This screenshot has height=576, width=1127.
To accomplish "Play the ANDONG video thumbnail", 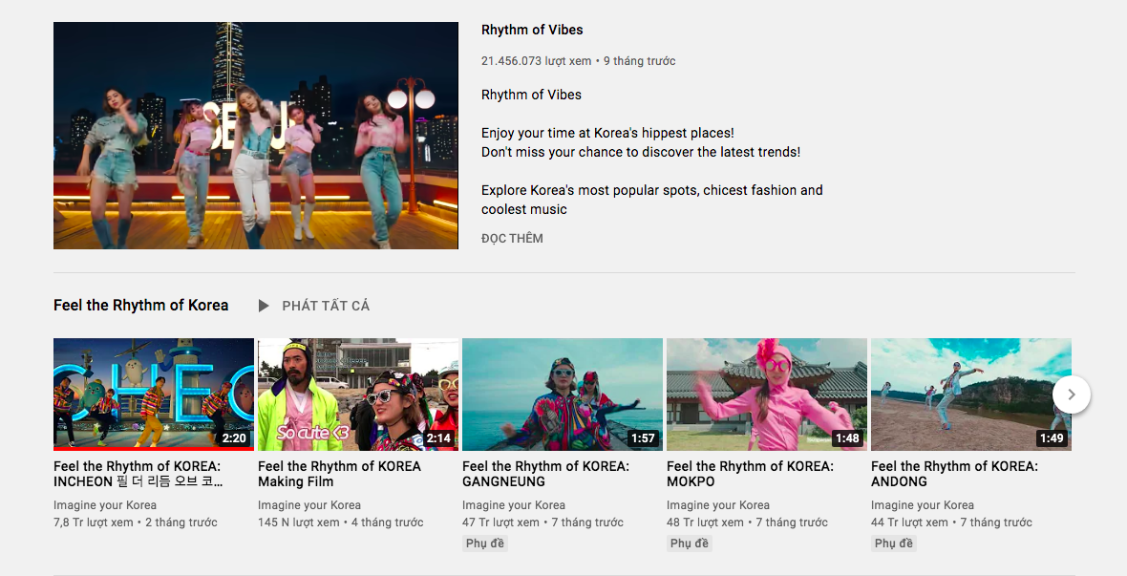I will pyautogui.click(x=965, y=394).
